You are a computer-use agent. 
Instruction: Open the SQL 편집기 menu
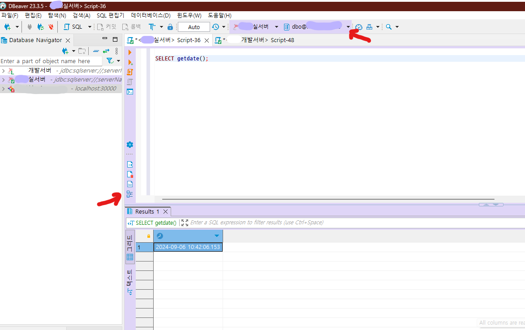(x=110, y=15)
